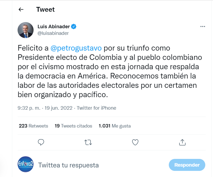Image resolution: width=213 pixels, height=177 pixels.
Task: View the 1.031 Me gusta list
Action: click(x=114, y=126)
